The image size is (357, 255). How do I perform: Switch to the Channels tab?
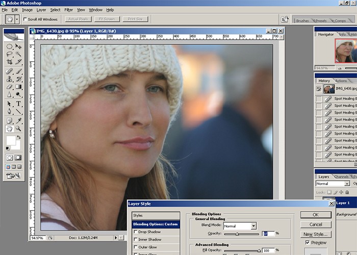coord(342,176)
